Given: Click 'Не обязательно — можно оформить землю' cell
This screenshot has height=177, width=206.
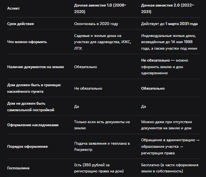Looking at the screenshot, I should (x=164, y=67).
